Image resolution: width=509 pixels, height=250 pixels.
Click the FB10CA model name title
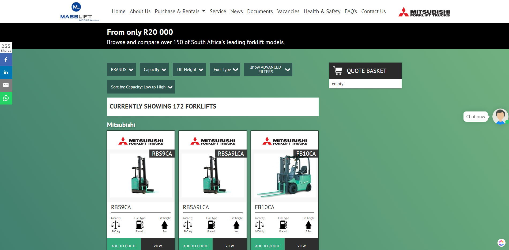coord(265,207)
